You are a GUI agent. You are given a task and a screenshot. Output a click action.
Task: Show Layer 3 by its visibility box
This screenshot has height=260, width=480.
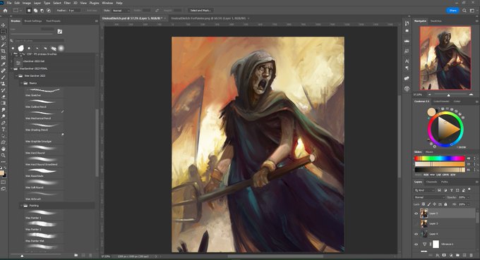tap(416, 223)
